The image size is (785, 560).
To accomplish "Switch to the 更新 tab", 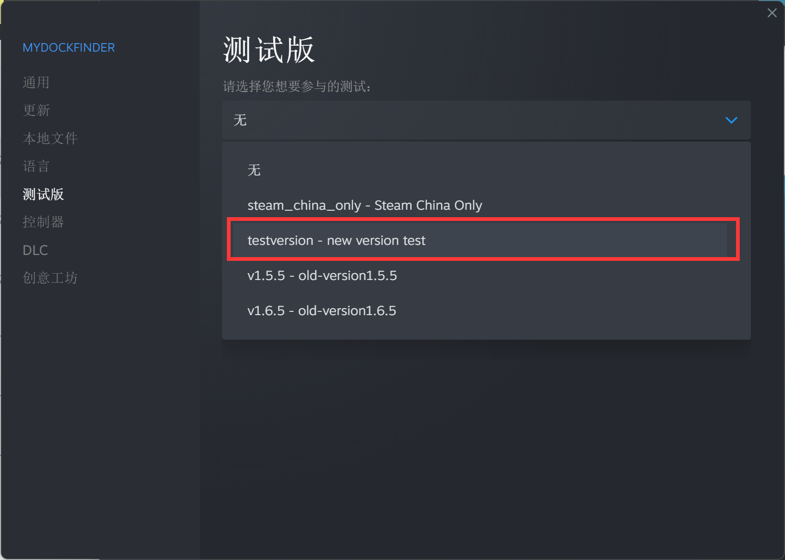I will tap(36, 110).
